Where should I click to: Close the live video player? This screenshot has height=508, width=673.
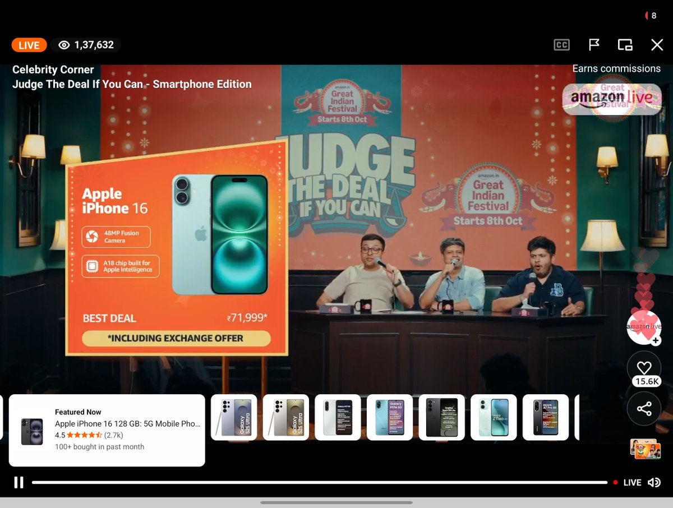(657, 45)
